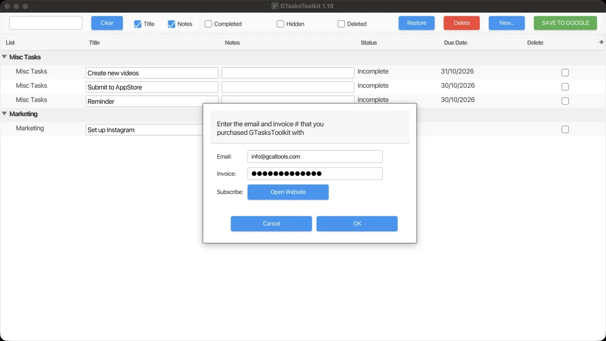Focus the search box in the toolbar

[x=45, y=23]
